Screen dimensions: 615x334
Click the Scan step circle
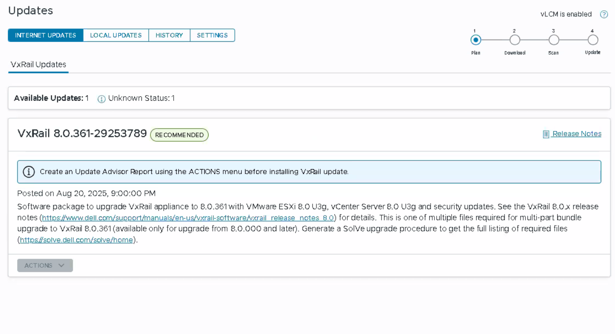pos(554,40)
